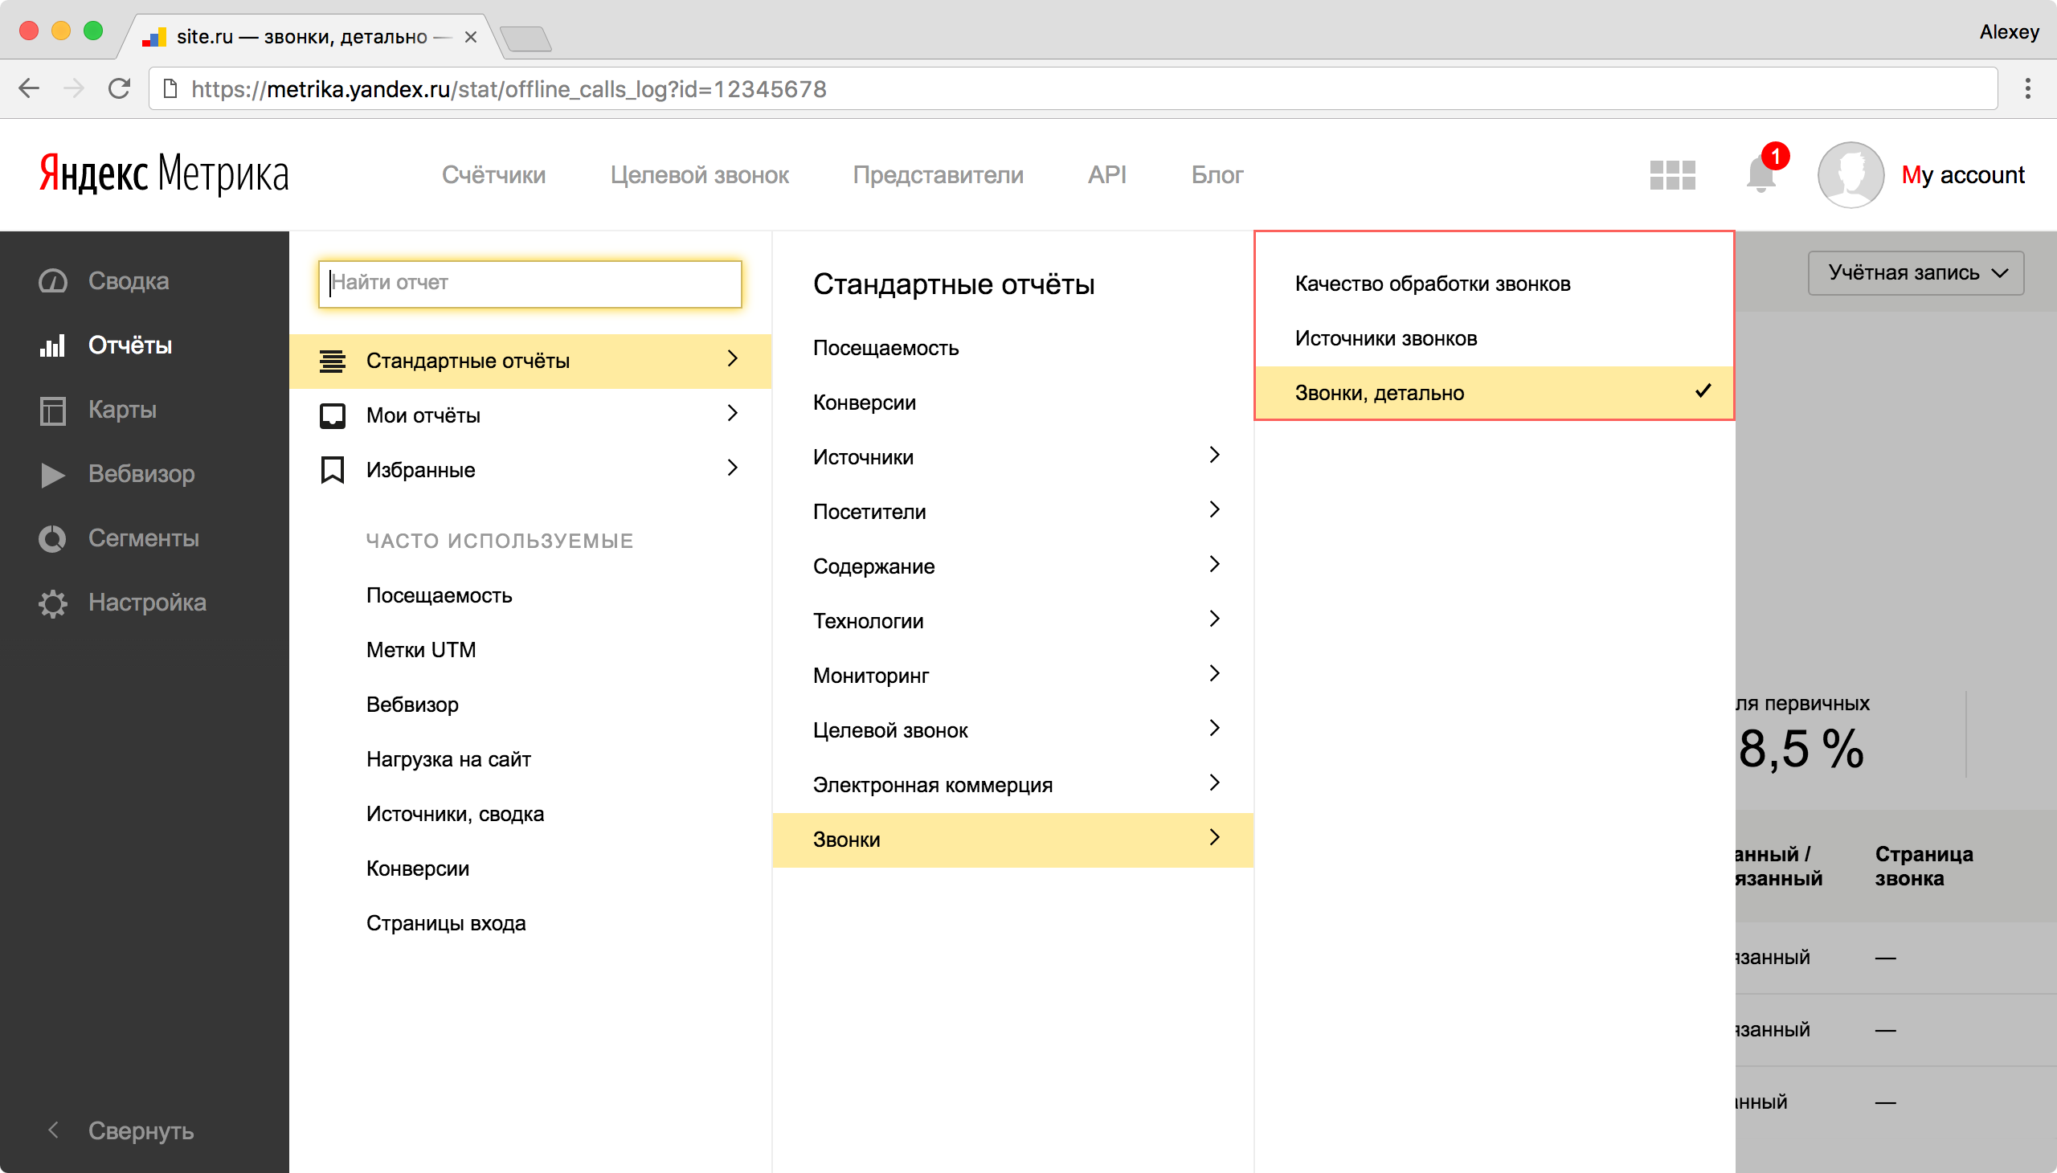The image size is (2057, 1173).
Task: Open frequently used Вебвизор report
Action: (x=411, y=705)
